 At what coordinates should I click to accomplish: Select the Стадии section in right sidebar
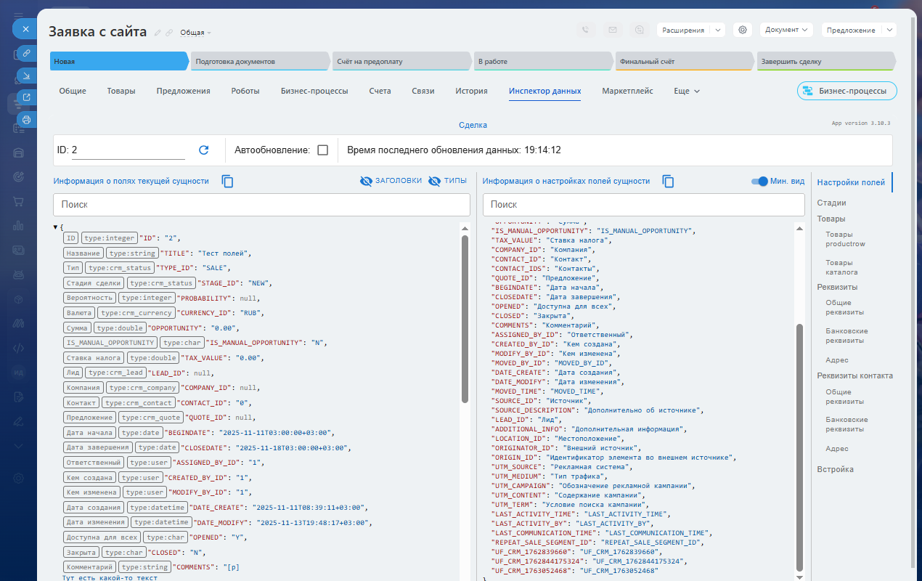pos(831,203)
